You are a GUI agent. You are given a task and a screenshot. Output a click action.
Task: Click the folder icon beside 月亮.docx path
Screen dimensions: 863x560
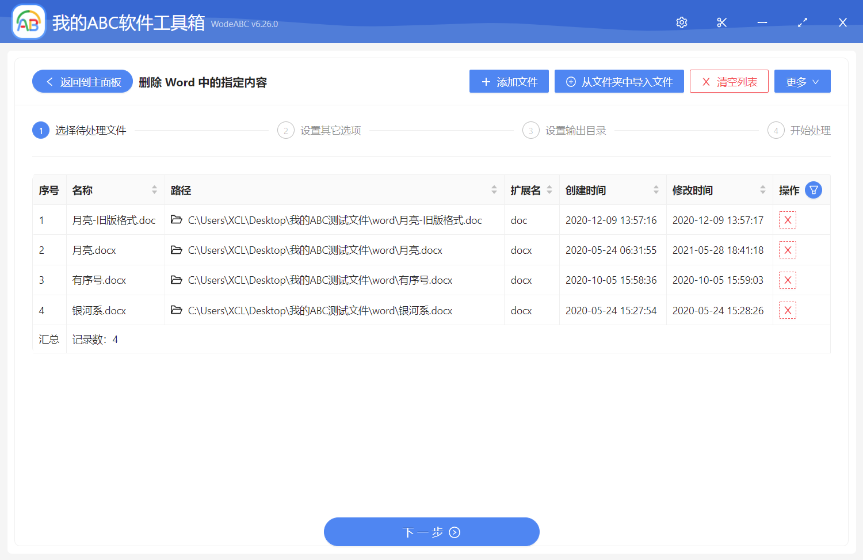coord(177,250)
